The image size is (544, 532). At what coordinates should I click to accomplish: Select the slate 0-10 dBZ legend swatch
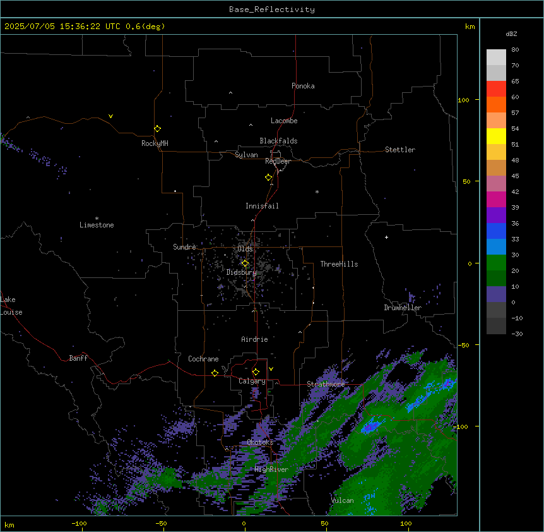click(x=496, y=294)
